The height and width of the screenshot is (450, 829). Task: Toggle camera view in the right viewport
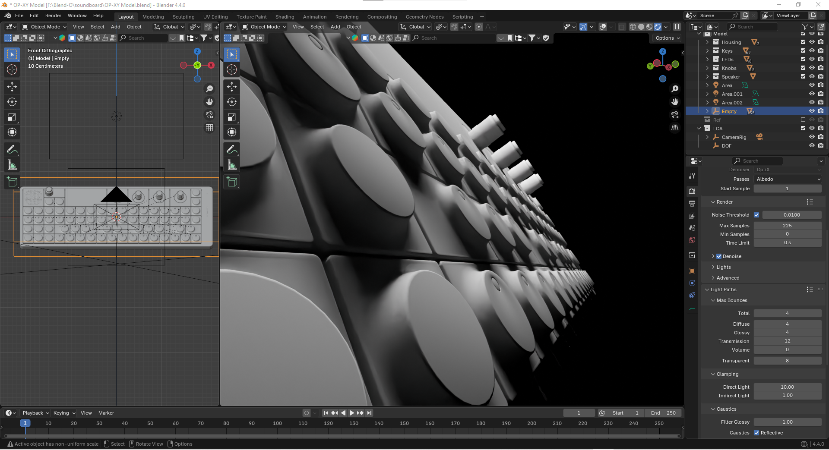[675, 115]
